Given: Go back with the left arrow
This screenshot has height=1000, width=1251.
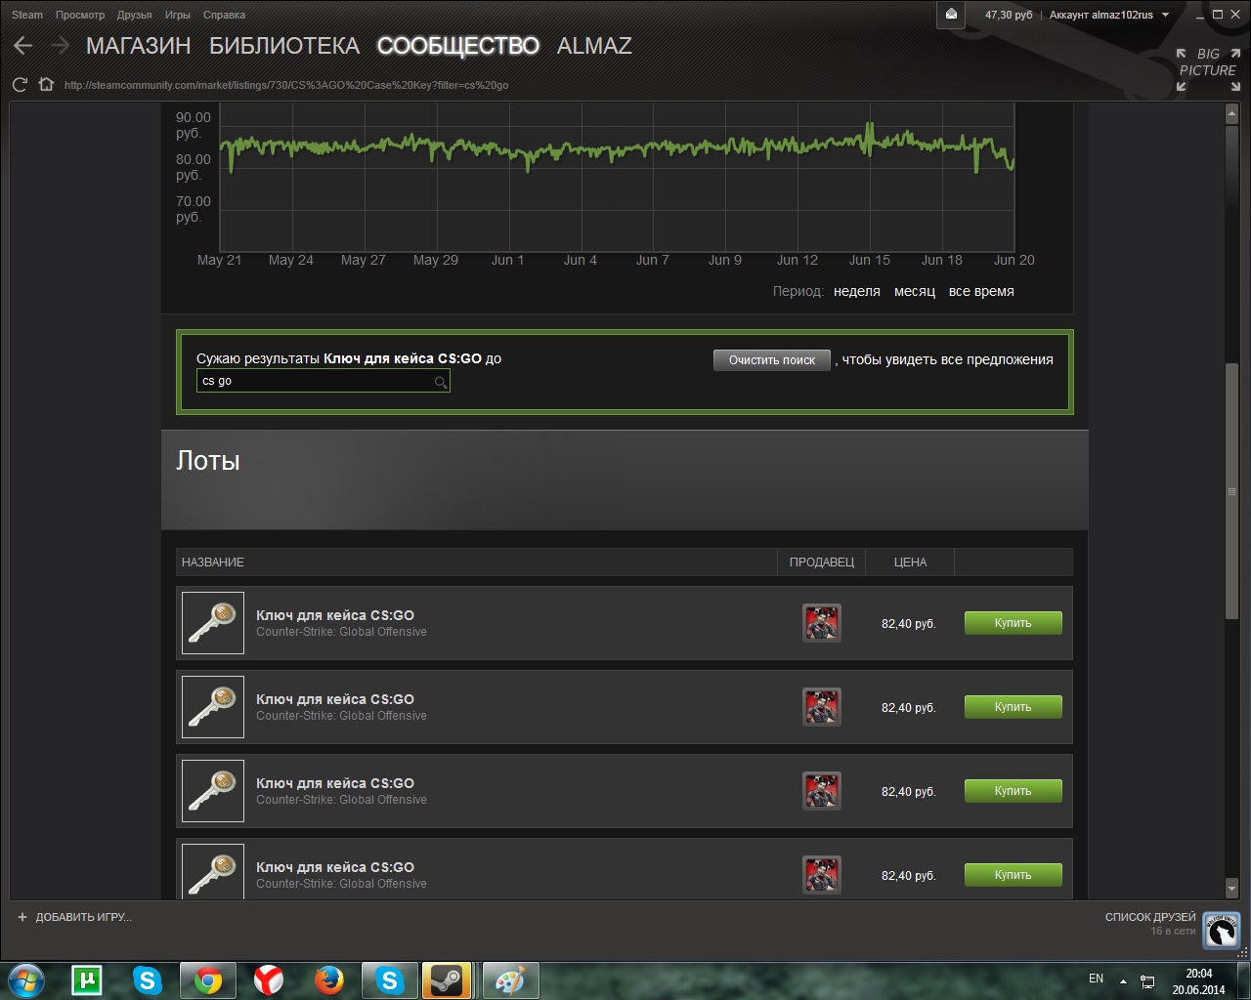Looking at the screenshot, I should coord(23,46).
